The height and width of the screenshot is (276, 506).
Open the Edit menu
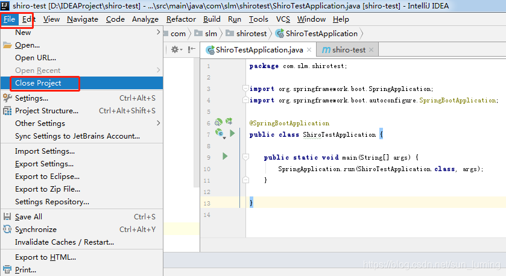(28, 19)
